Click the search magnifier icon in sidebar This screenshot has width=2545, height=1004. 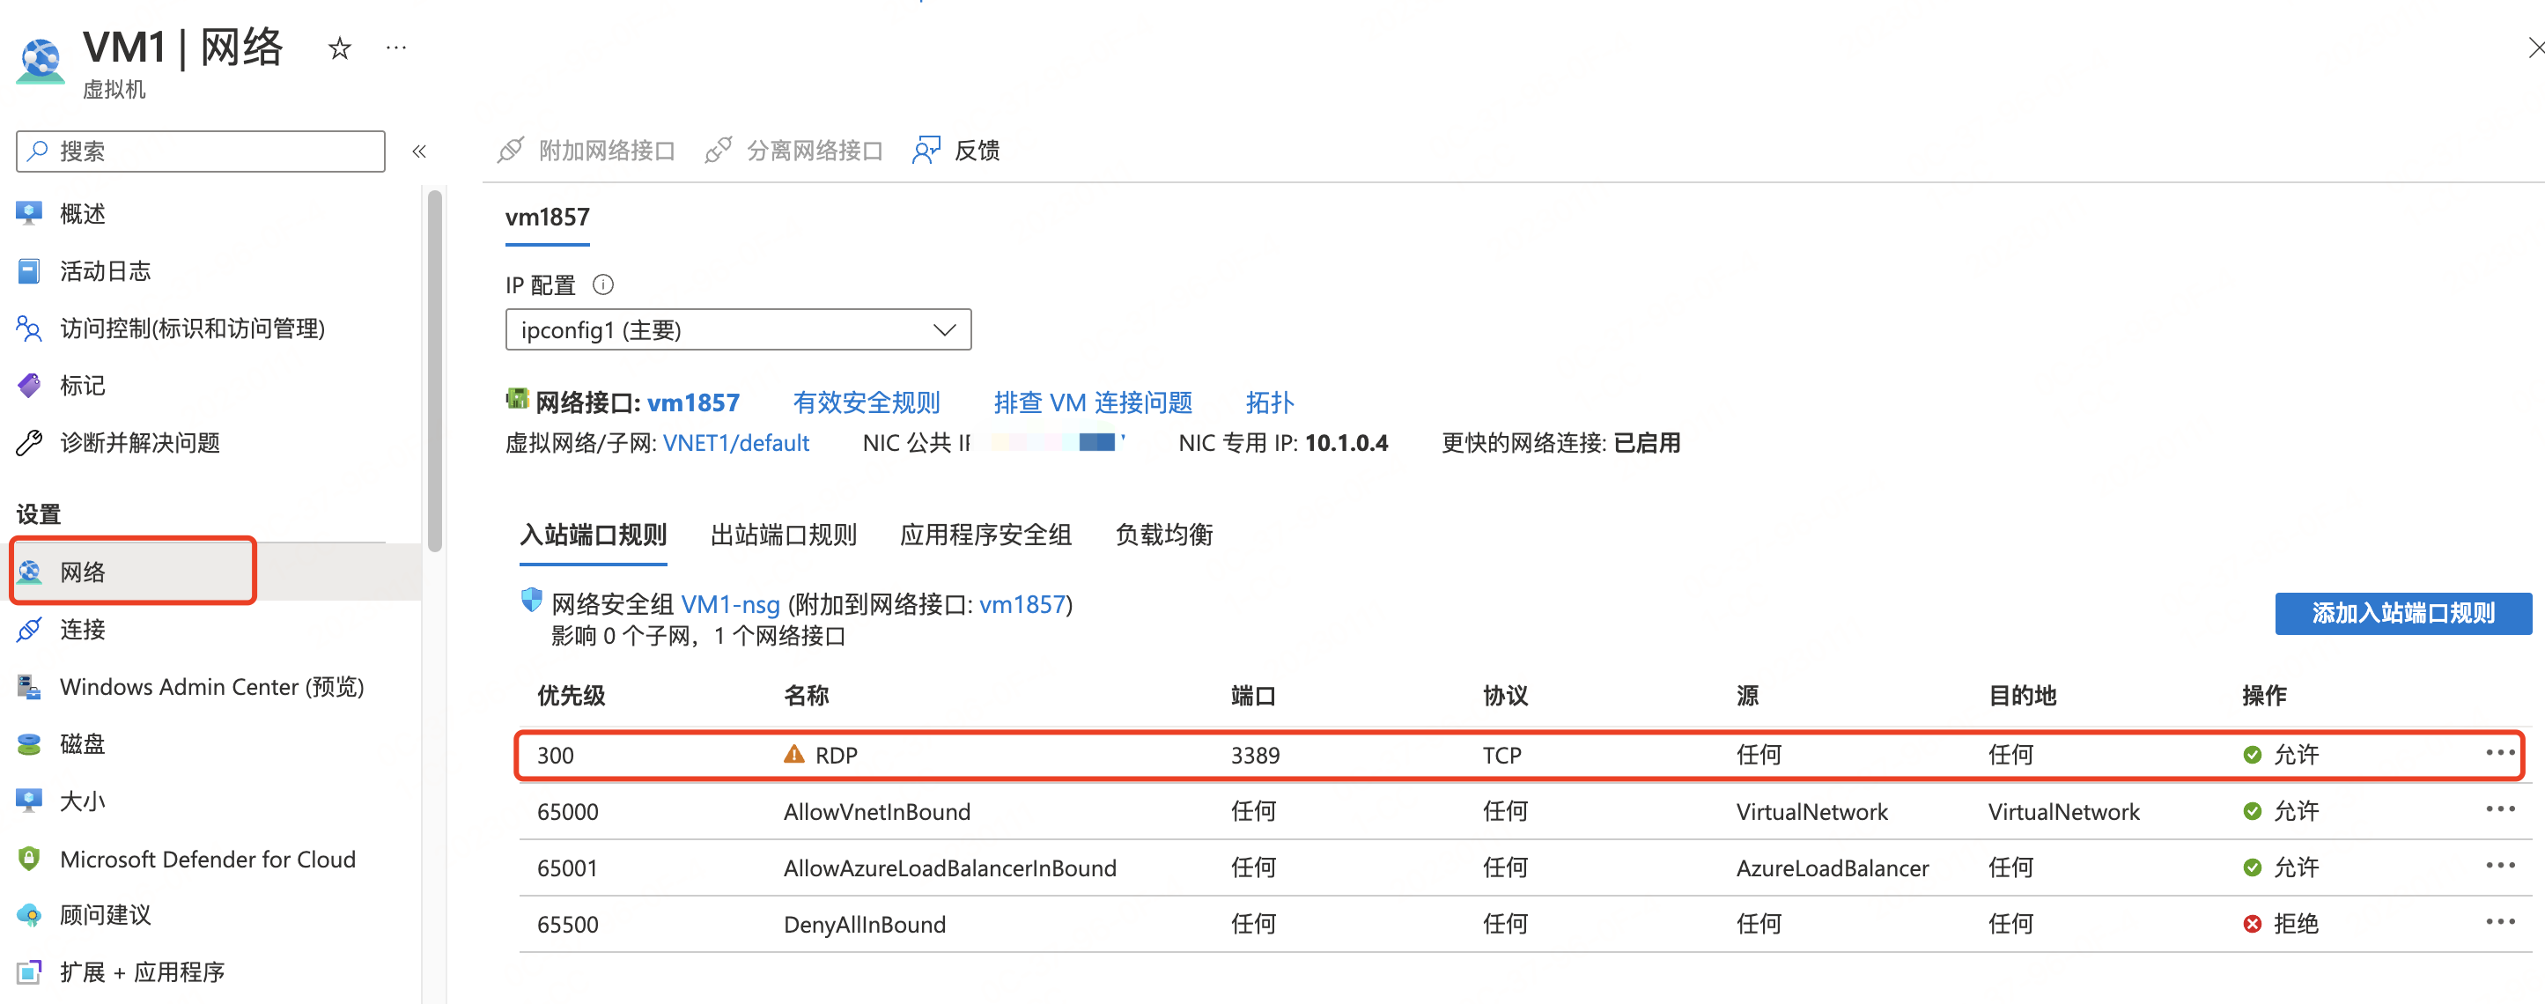click(39, 151)
